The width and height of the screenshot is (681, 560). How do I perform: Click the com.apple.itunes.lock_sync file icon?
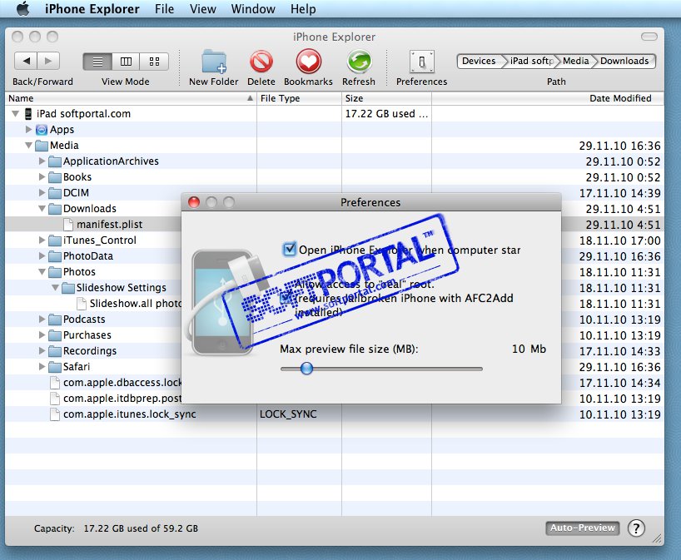[x=55, y=414]
